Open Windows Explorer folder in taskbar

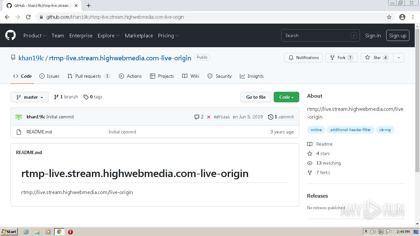[37, 232]
